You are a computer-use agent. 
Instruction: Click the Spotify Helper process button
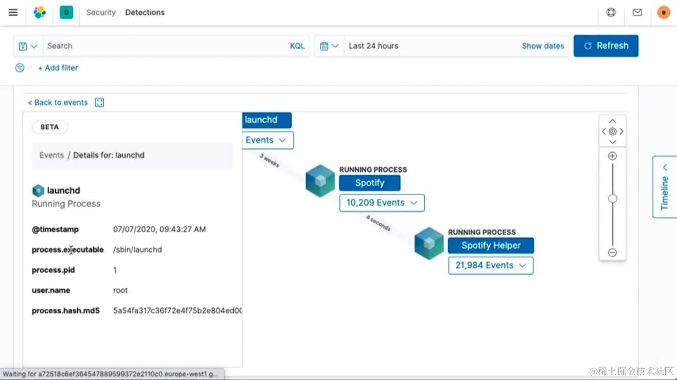tap(491, 245)
